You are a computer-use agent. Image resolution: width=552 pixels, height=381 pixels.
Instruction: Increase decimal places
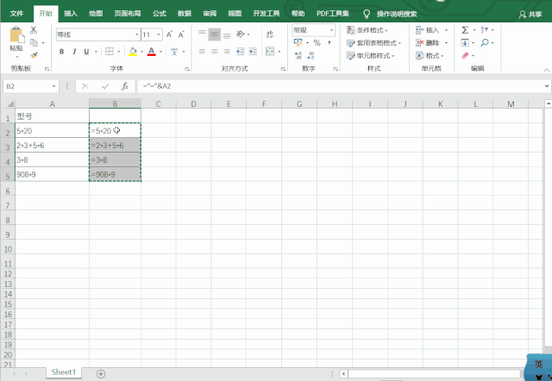click(298, 55)
